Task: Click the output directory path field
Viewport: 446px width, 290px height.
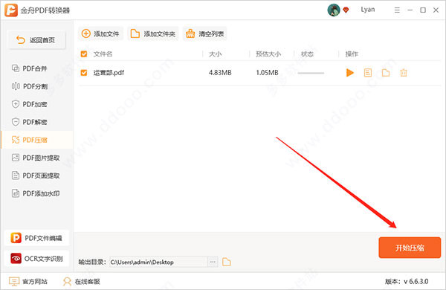Action: click(x=158, y=262)
